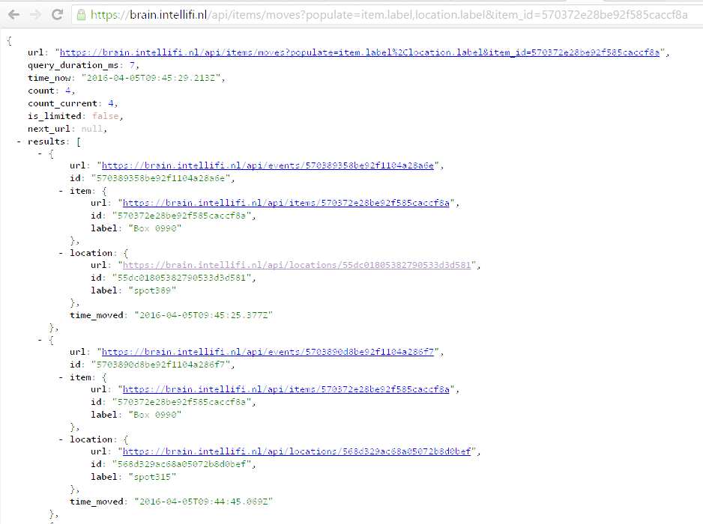Collapse item object in second result

[x=61, y=377]
